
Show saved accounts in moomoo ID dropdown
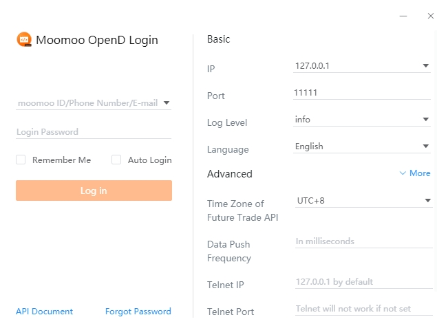(x=167, y=104)
